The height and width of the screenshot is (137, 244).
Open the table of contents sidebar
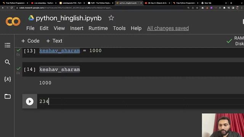[8, 45]
